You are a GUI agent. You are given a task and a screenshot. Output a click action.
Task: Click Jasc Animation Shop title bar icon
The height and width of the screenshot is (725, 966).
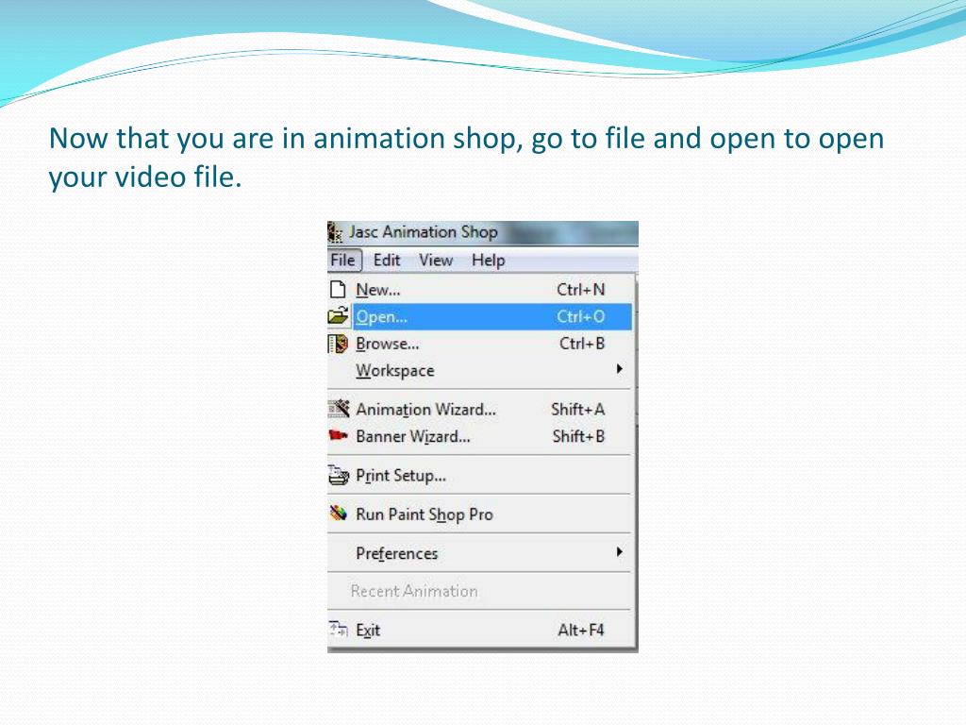pos(335,232)
